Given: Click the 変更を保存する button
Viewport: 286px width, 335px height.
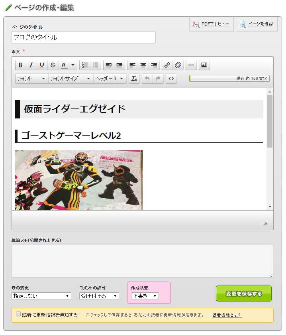Looking at the screenshot, I should 244,294.
